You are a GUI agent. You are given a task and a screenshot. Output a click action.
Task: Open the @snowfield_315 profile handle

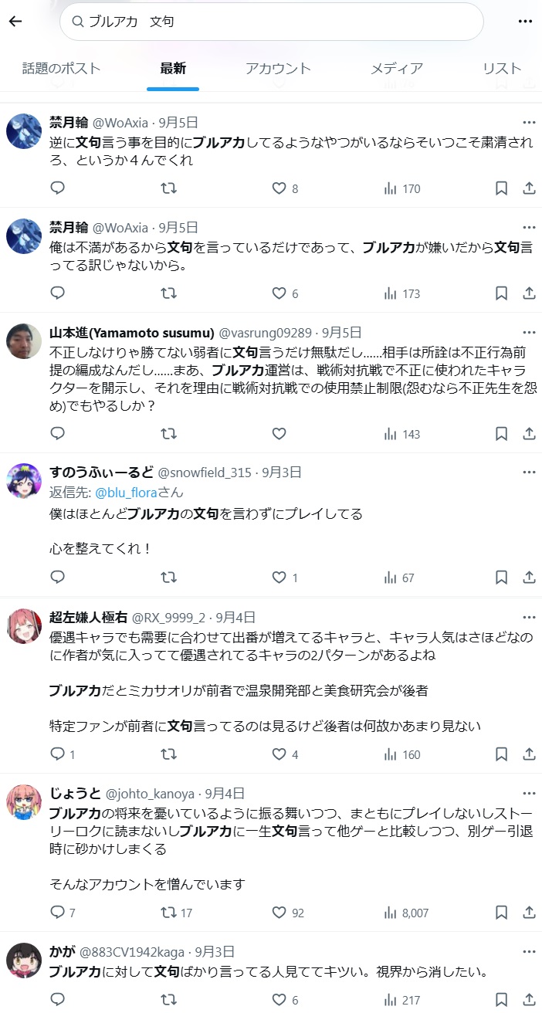(206, 472)
